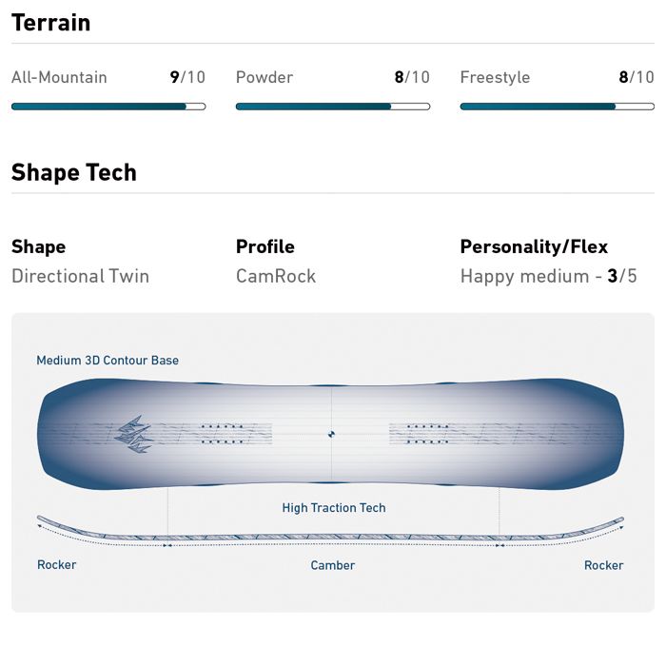Image resolution: width=666 pixels, height=666 pixels.
Task: Click the Freestyle rating bar
Action: (x=557, y=107)
